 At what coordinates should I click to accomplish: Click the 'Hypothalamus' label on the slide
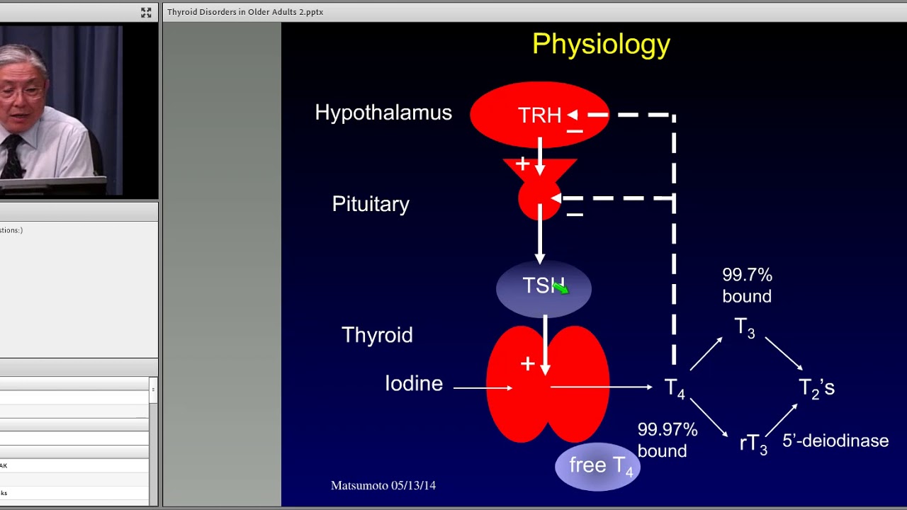point(383,113)
